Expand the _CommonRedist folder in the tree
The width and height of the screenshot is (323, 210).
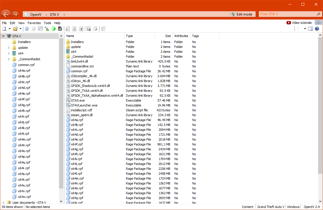(x=9, y=59)
